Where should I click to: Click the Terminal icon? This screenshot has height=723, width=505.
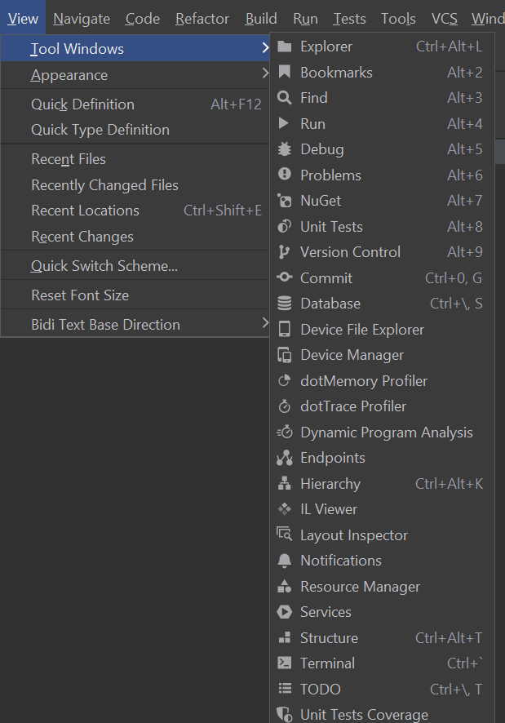pos(286,663)
